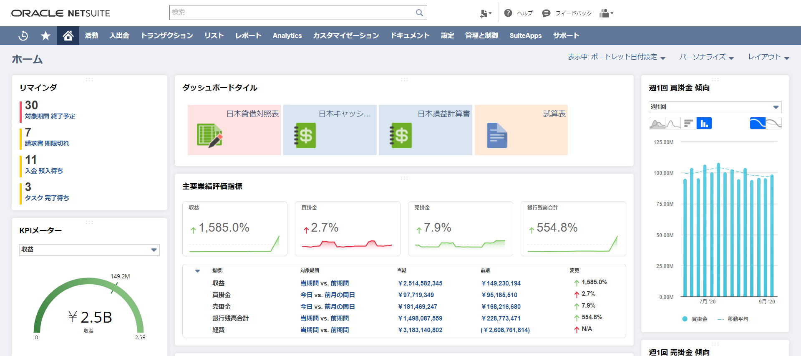Expand the パーソナライズ menu
Viewport: 801px width, 356px height.
[706, 57]
